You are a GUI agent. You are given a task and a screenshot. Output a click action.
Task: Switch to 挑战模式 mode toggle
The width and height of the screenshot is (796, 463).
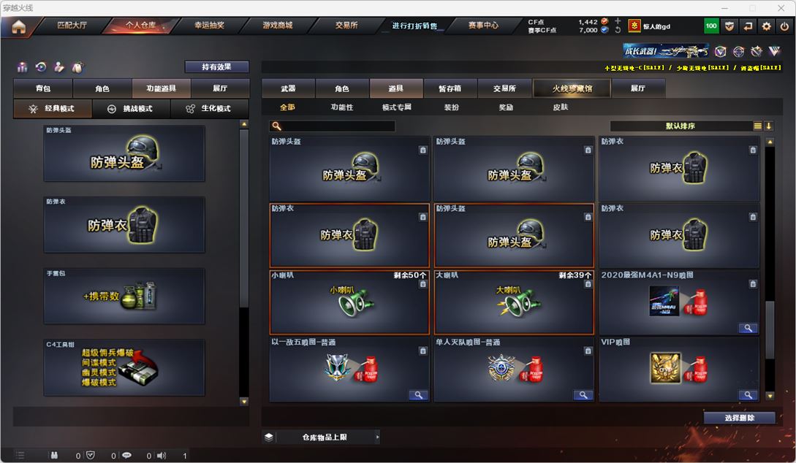pyautogui.click(x=131, y=109)
